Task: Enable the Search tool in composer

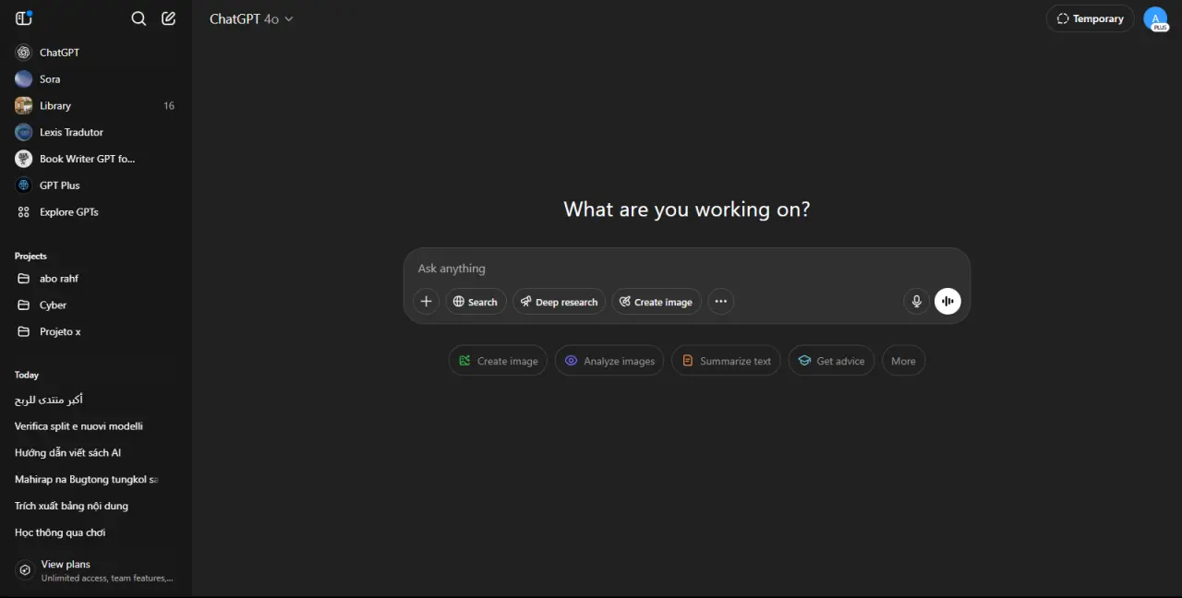Action: pyautogui.click(x=476, y=302)
